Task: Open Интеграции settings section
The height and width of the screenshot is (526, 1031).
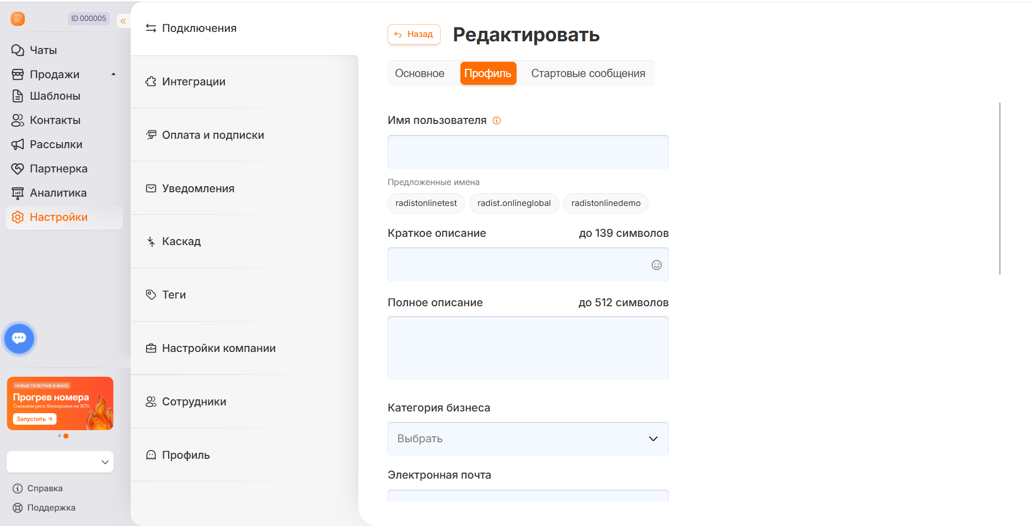Action: [244, 82]
